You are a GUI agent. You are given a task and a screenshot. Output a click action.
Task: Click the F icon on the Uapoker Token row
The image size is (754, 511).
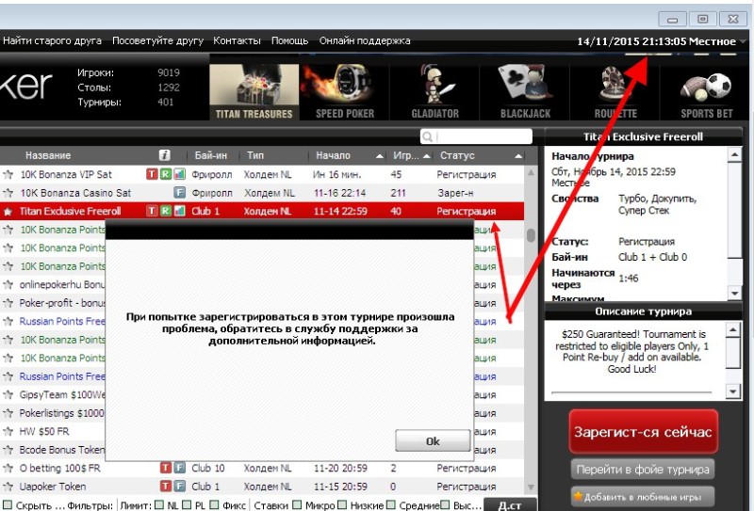point(179,486)
